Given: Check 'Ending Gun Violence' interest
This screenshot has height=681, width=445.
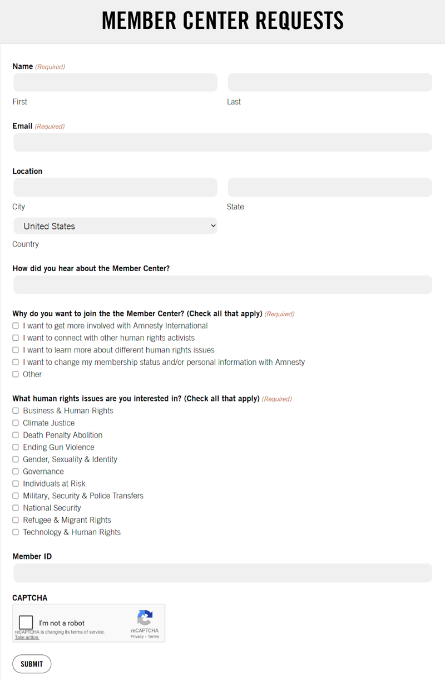Looking at the screenshot, I should [15, 447].
